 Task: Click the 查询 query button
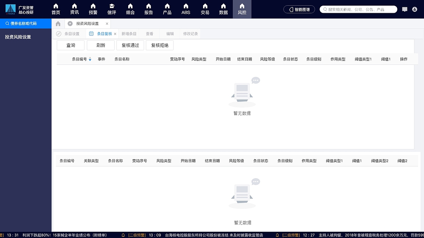(71, 45)
